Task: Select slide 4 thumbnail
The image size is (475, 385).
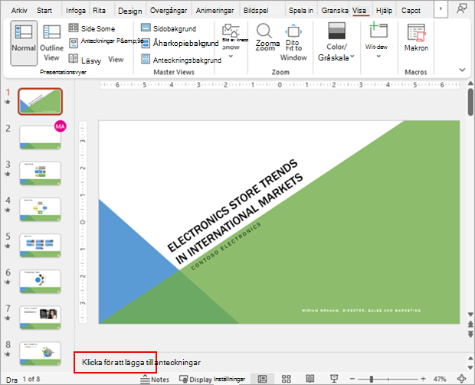Action: click(x=41, y=210)
